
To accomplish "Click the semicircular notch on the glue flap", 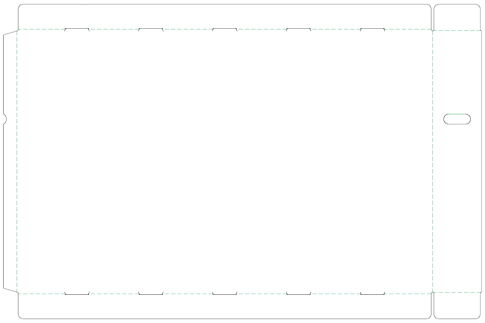I will [5, 119].
